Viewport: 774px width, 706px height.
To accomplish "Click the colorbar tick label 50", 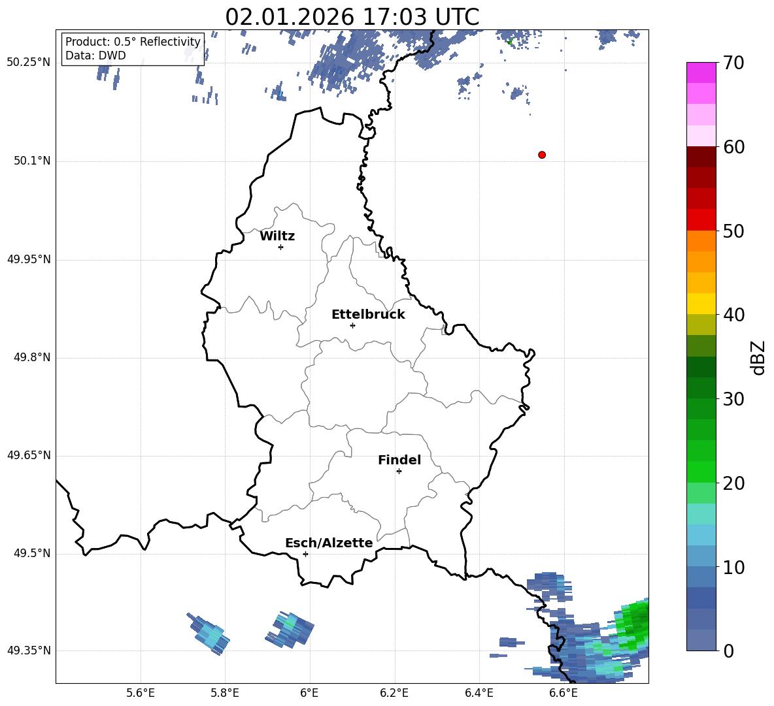I will [x=734, y=231].
